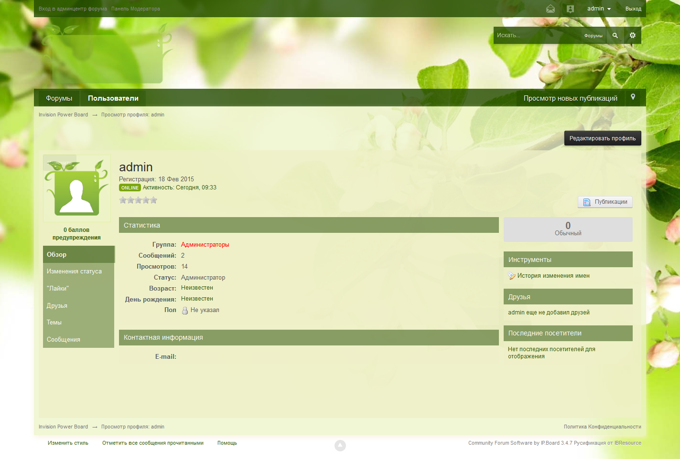Click the scroll-to-top arrow icon

coord(340,446)
